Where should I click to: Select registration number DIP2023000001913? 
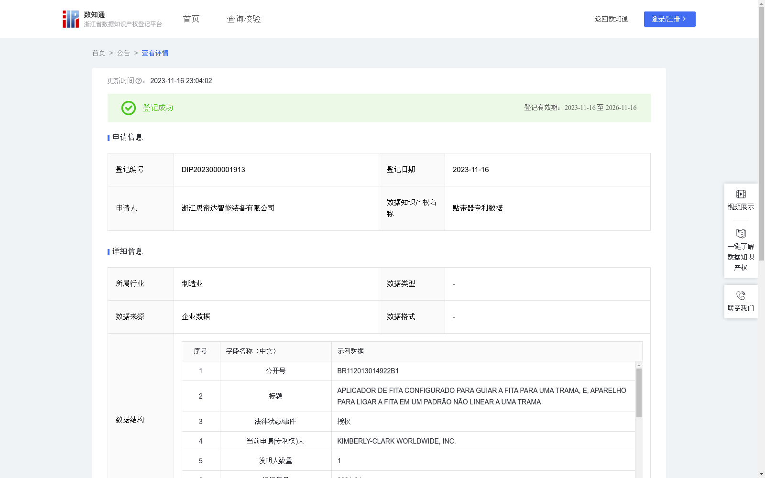(213, 170)
